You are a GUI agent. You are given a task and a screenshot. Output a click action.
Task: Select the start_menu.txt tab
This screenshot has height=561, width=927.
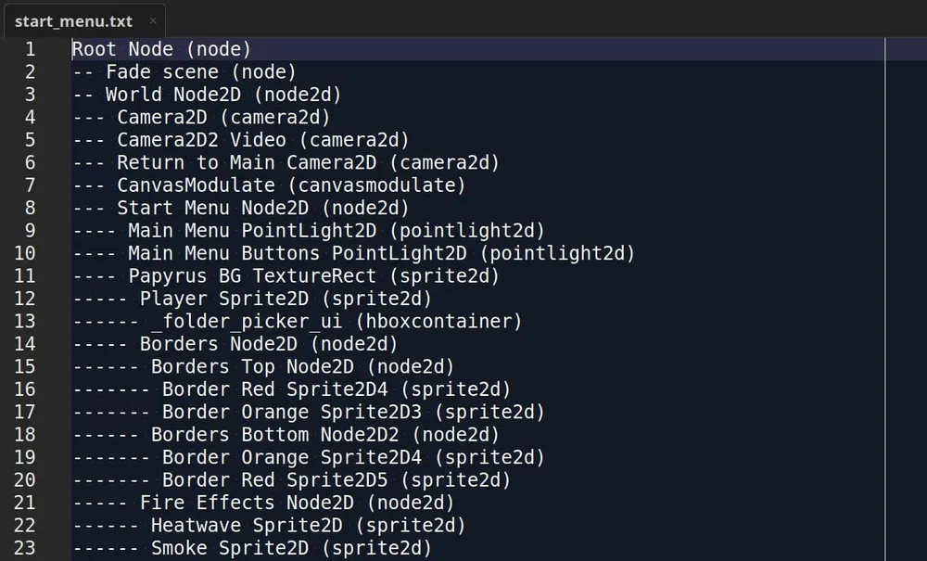[83, 20]
